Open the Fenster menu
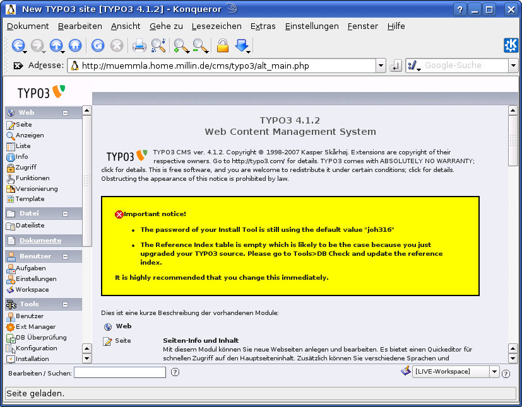The height and width of the screenshot is (407, 522). click(x=363, y=26)
